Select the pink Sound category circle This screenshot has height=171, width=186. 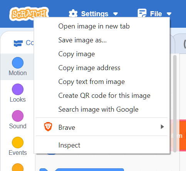(18, 116)
